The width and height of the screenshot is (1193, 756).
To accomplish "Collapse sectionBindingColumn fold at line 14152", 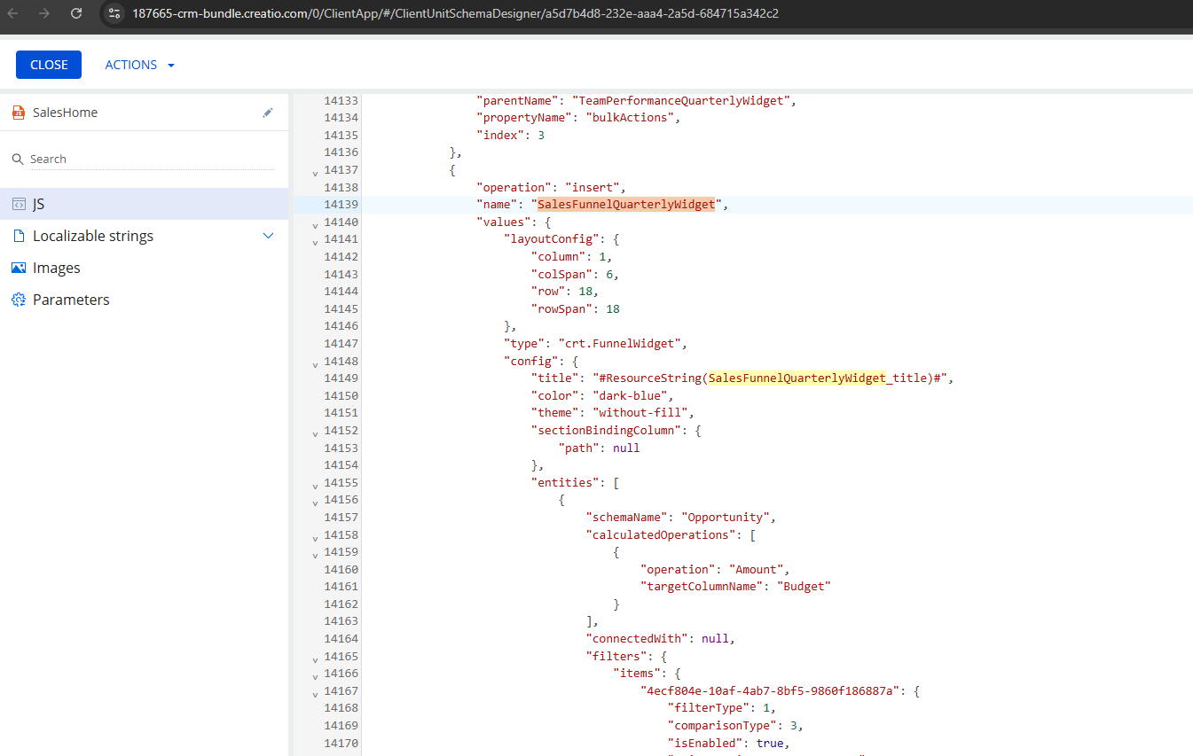I will [315, 433].
